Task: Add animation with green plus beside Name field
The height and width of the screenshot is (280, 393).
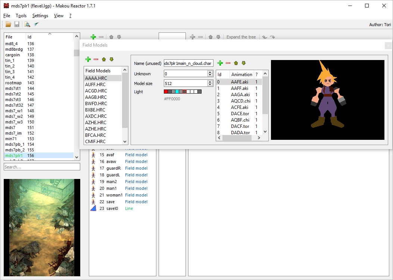Action: coord(220,63)
